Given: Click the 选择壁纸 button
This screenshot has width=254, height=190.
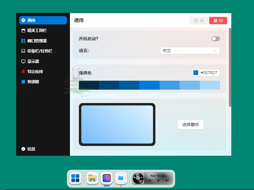Looking at the screenshot, I should tap(190, 124).
